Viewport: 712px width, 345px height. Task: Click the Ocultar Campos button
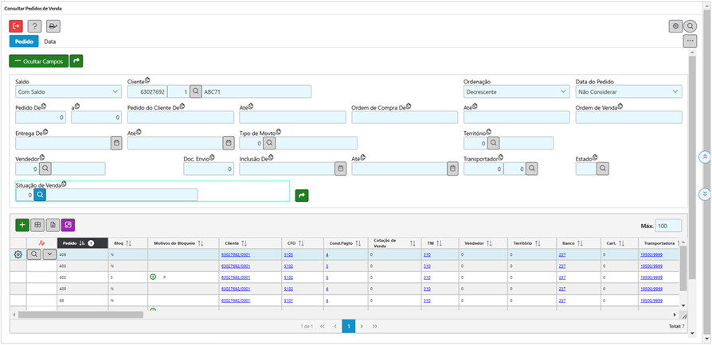pos(38,60)
